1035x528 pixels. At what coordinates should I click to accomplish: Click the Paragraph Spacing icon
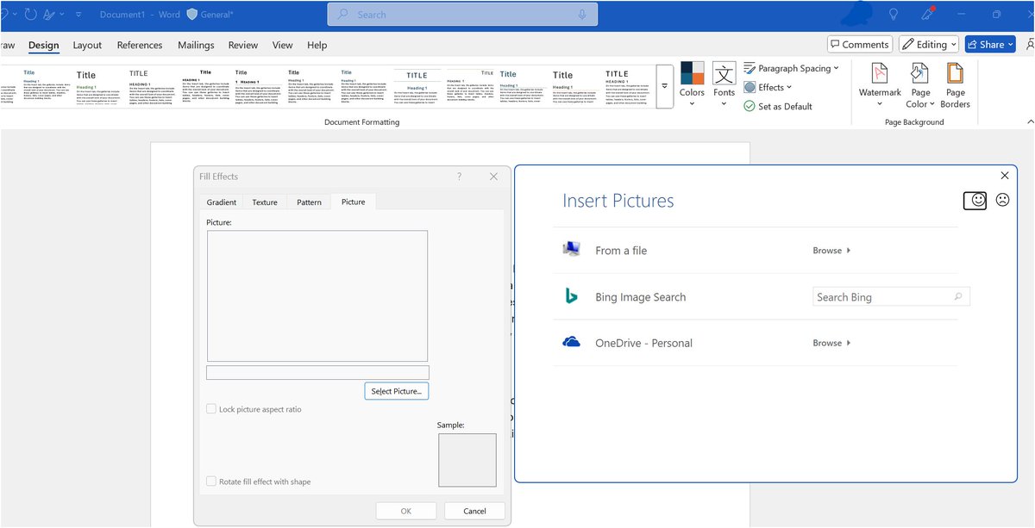tap(750, 68)
